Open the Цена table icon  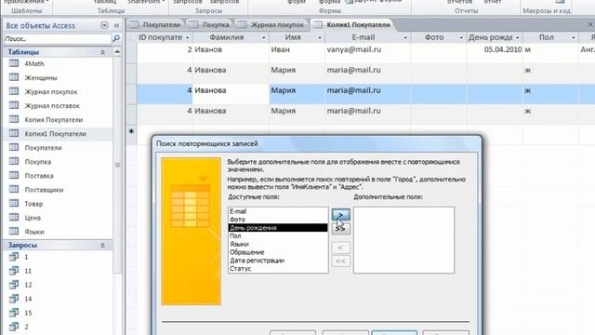click(x=14, y=218)
